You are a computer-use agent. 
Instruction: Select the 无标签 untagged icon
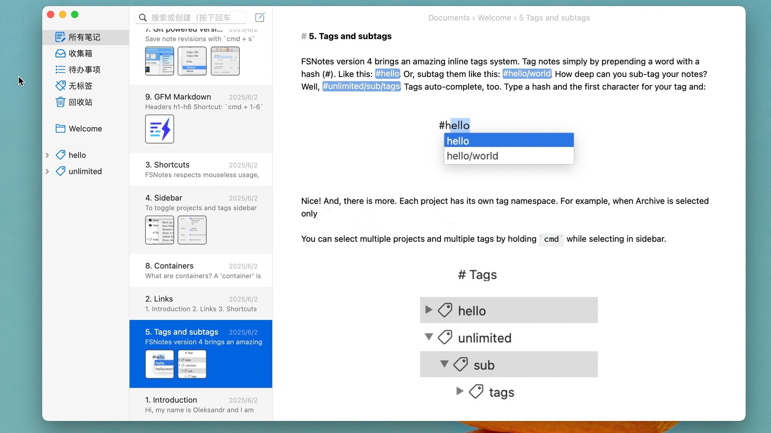tap(60, 86)
